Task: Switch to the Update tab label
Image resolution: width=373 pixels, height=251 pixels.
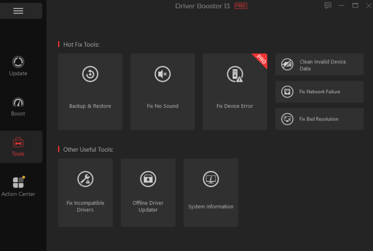Action: (18, 73)
